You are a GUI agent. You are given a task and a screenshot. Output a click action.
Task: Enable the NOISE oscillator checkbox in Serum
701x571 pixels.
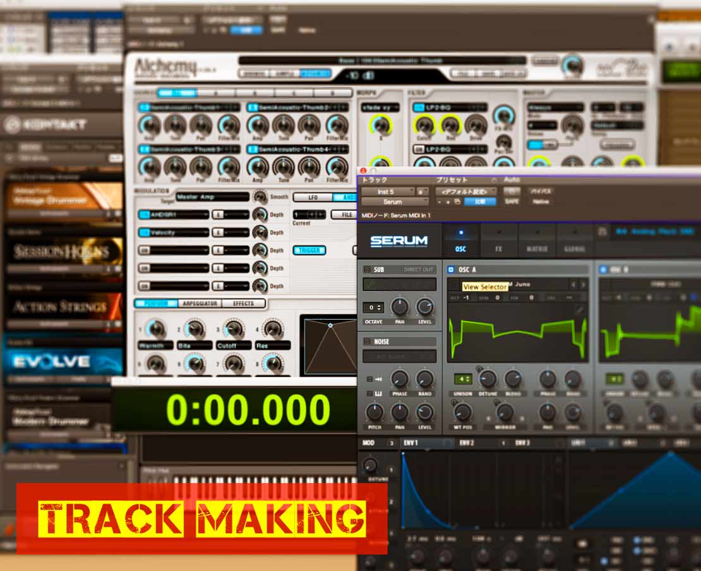367,342
